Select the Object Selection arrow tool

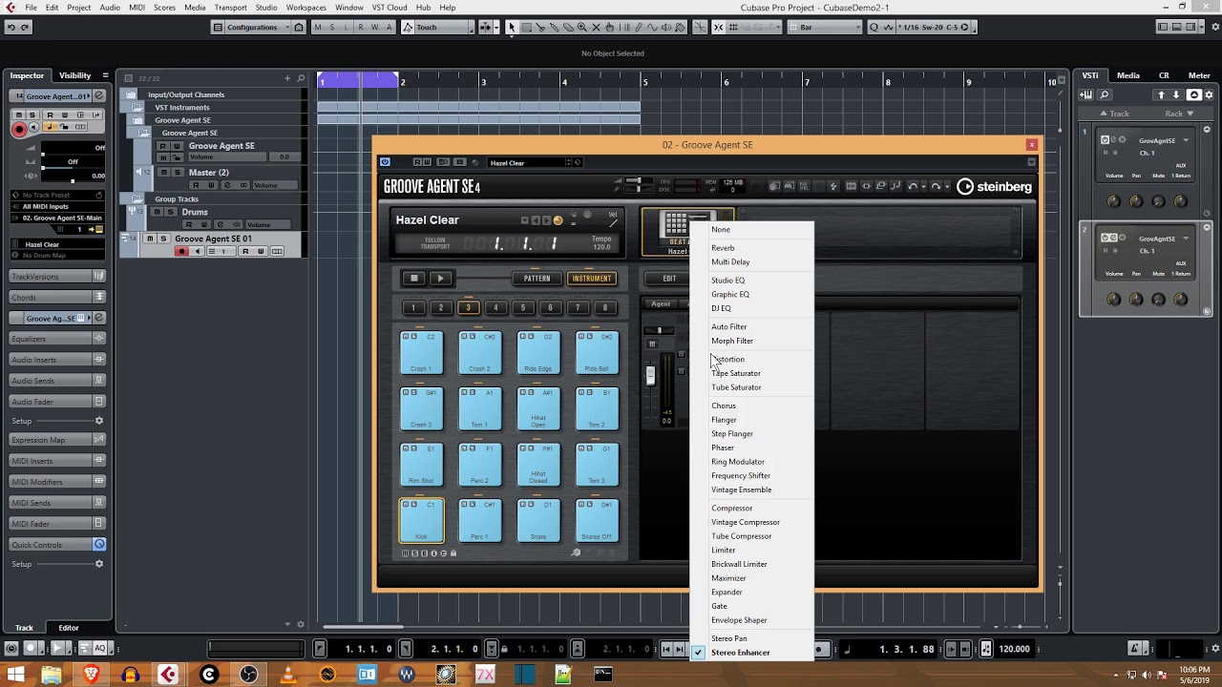click(511, 28)
